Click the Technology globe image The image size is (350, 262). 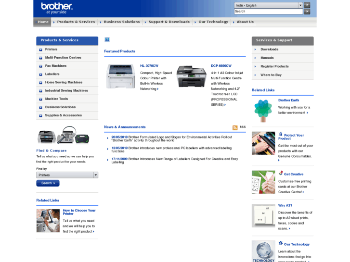(263, 251)
